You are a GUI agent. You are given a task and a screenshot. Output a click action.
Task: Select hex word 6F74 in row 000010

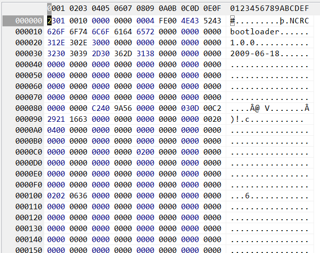(78, 32)
